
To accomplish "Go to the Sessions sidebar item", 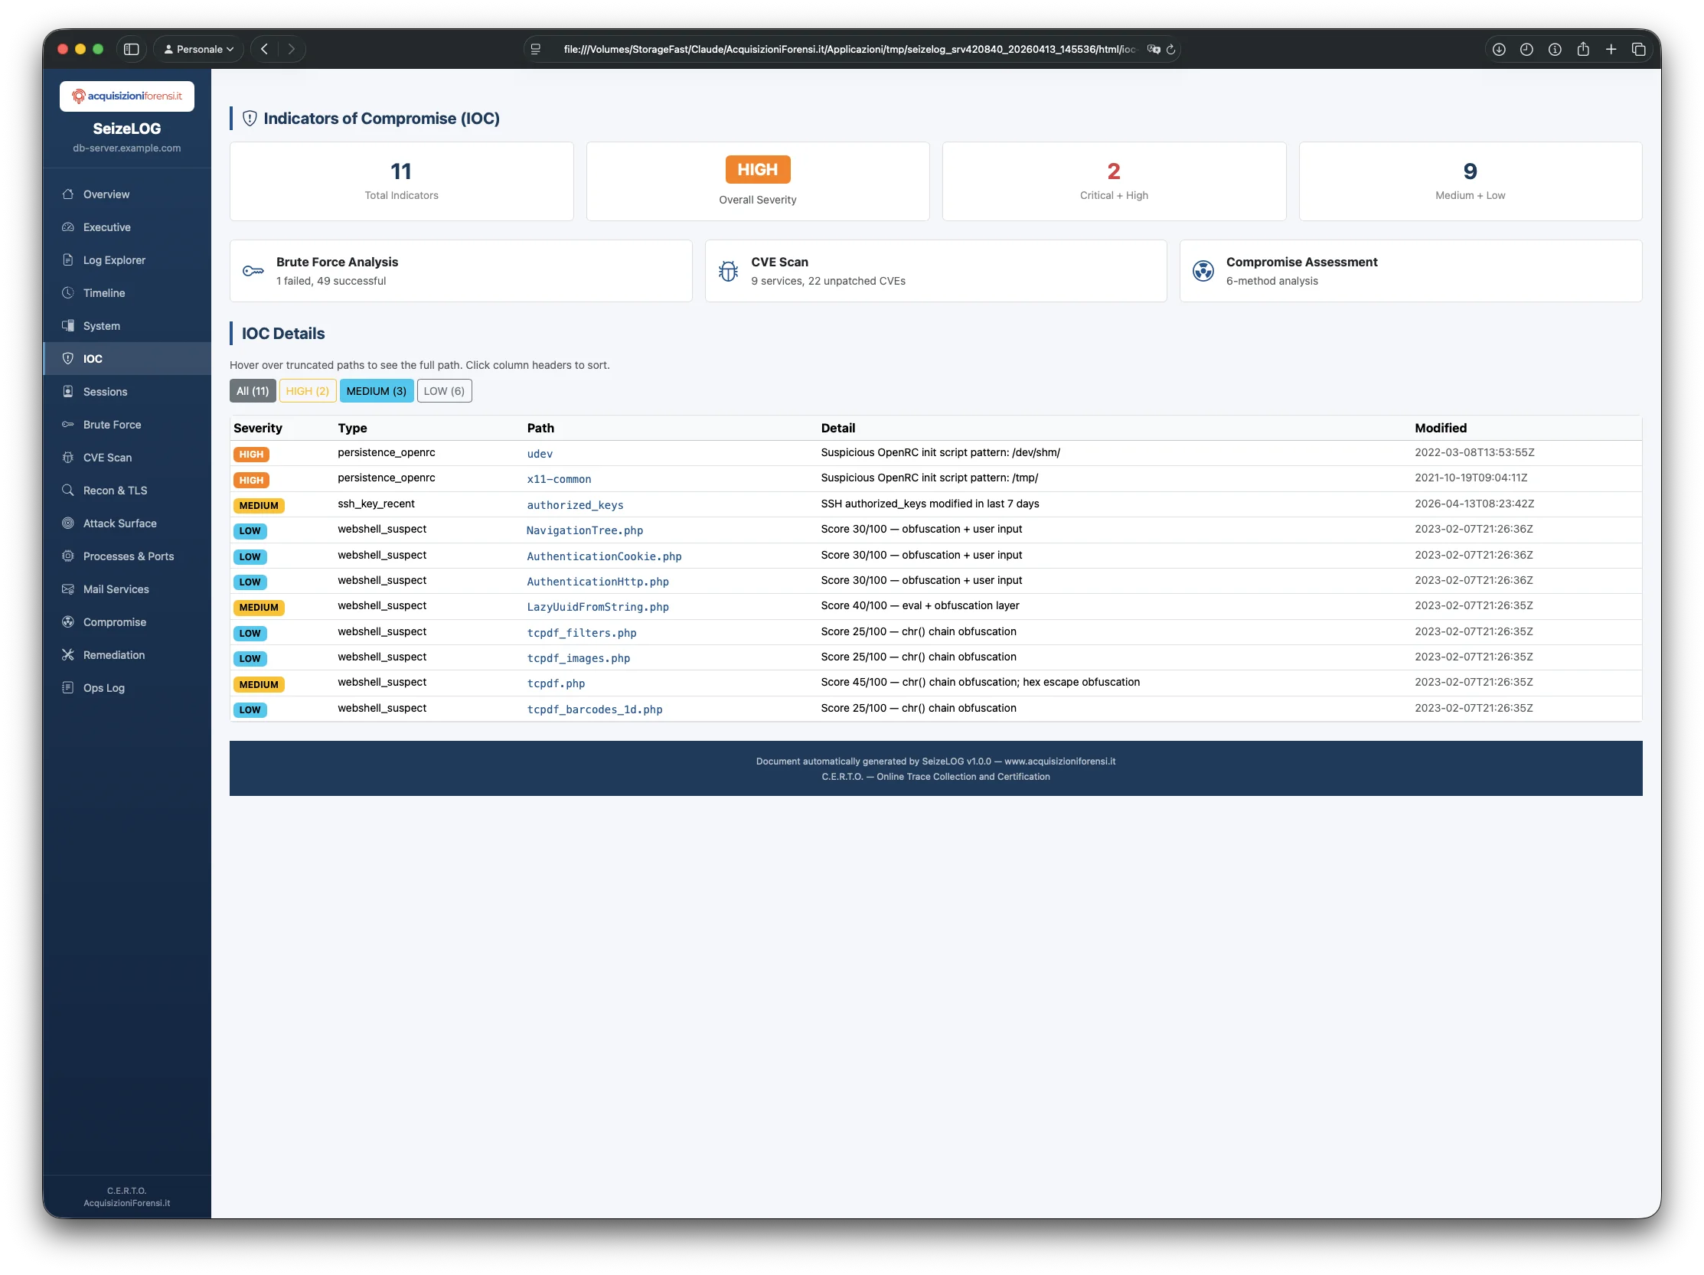I will tap(105, 392).
